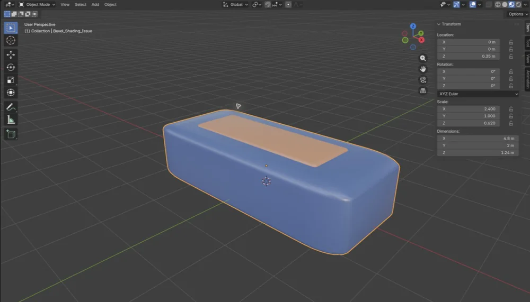Open the object visibility filter dropdown
530x302 pixels.
tap(445, 4)
